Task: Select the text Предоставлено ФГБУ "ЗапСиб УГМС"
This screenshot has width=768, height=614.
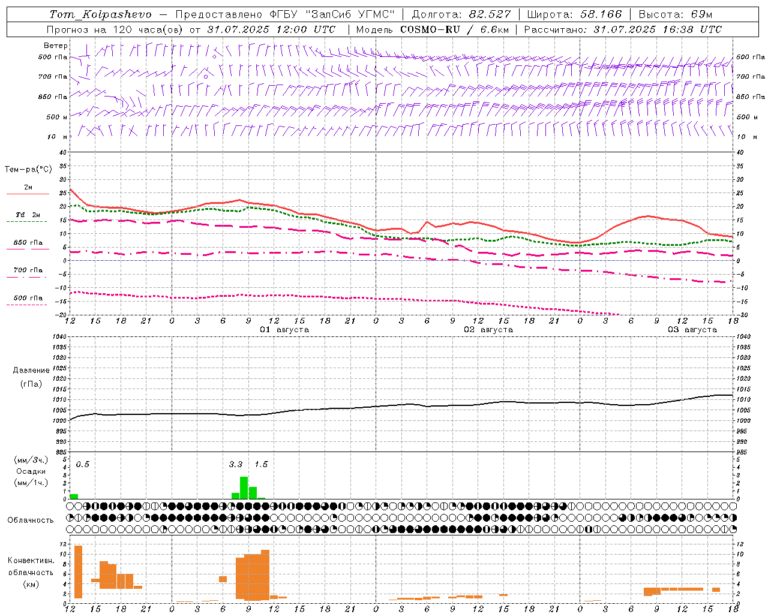Action: point(285,14)
